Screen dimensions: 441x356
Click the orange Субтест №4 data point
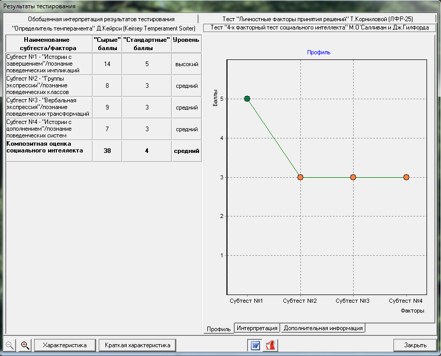(406, 177)
